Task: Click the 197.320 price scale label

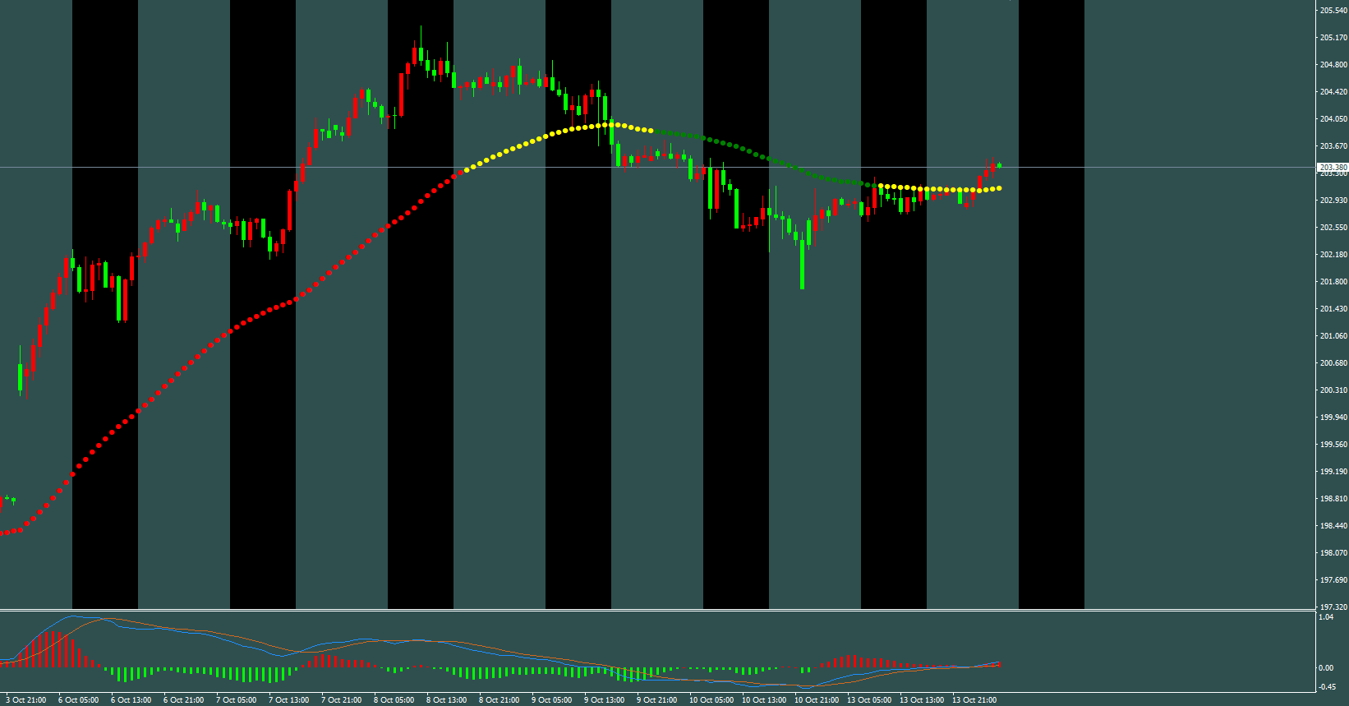Action: [x=1333, y=607]
